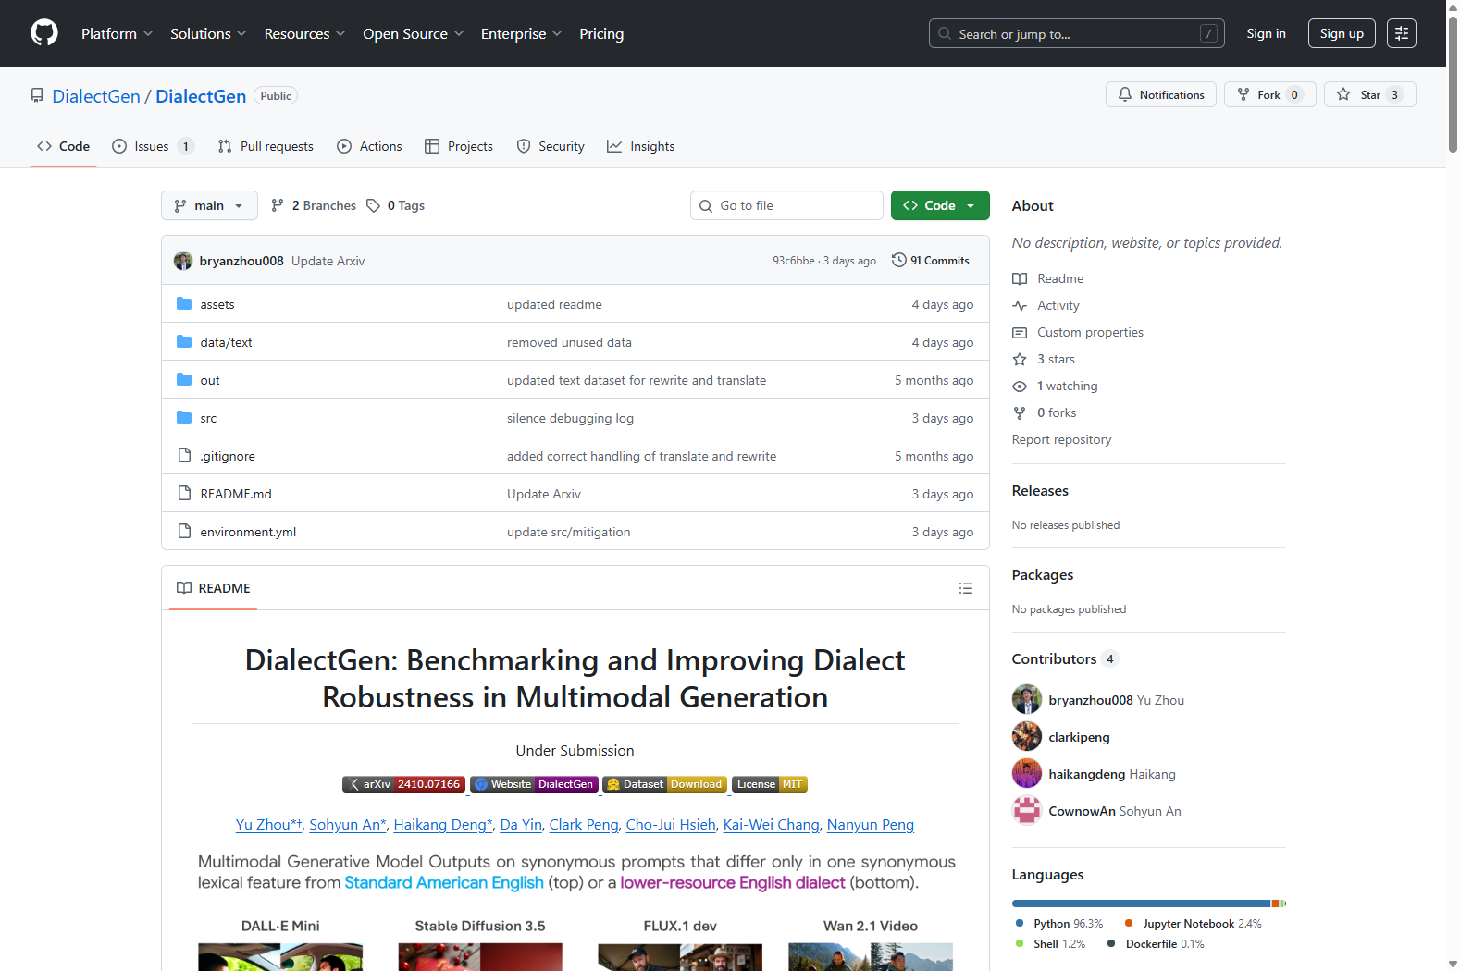1460x971 pixels.
Task: Click the commit history clock icon
Action: pyautogui.click(x=898, y=260)
